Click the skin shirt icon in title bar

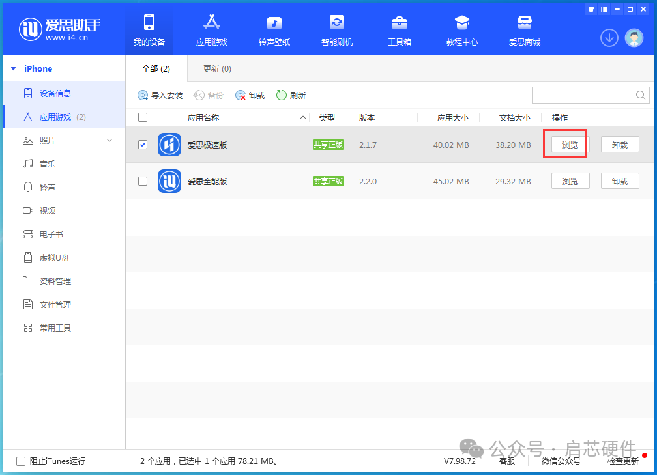(x=591, y=9)
